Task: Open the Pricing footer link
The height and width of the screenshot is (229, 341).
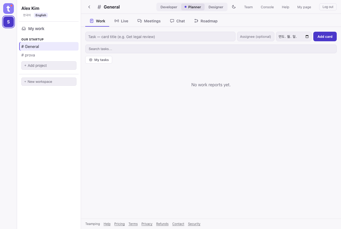Action: coord(119,224)
